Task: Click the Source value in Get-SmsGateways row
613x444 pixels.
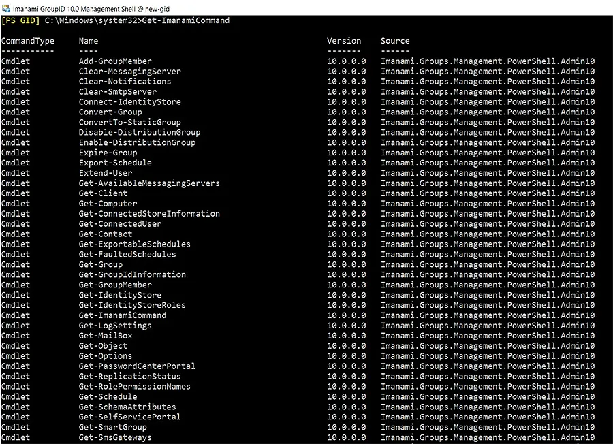Action: [488, 437]
